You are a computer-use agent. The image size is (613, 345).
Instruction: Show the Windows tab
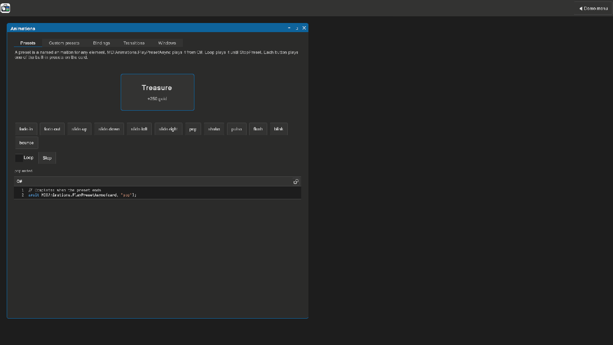(x=167, y=43)
